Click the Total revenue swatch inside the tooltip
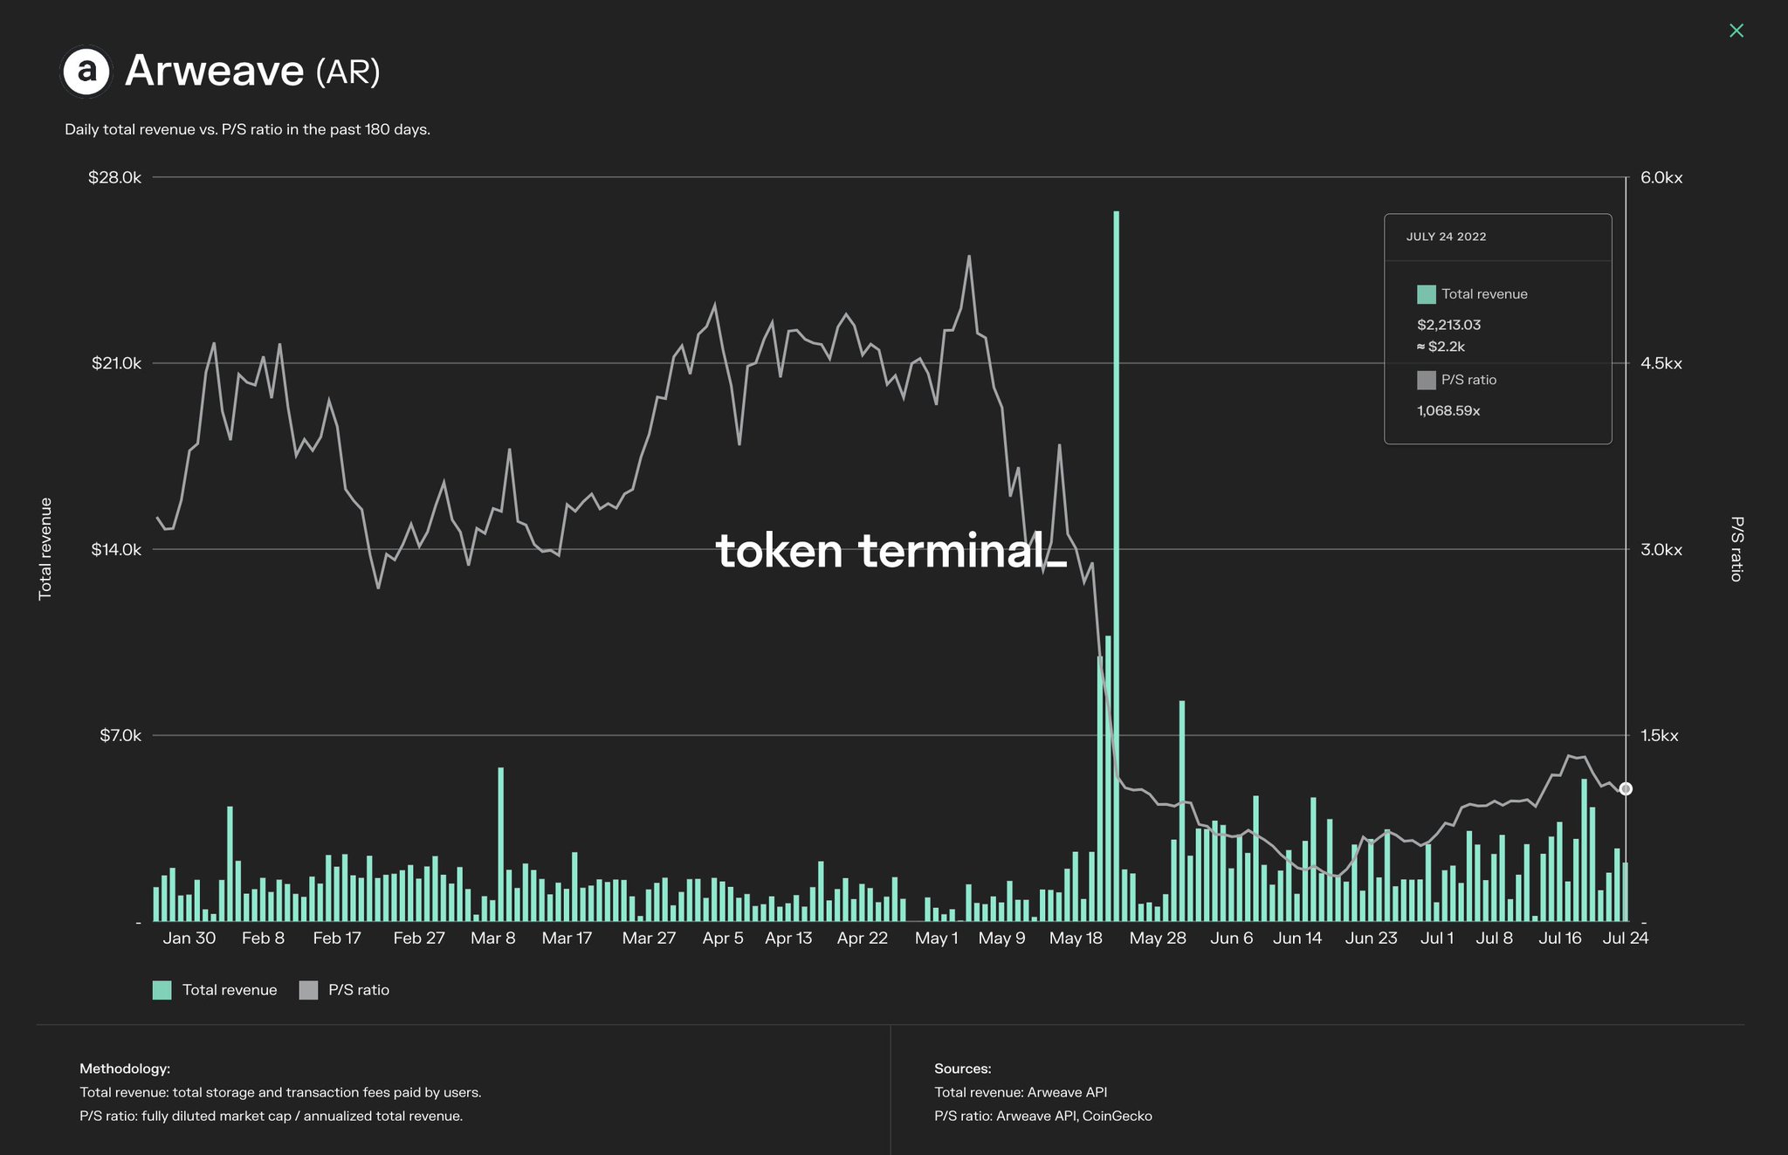1788x1155 pixels. pos(1427,294)
